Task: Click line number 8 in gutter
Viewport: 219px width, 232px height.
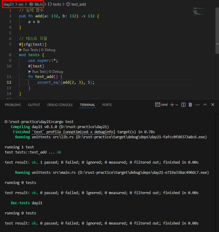Action: click(10, 55)
